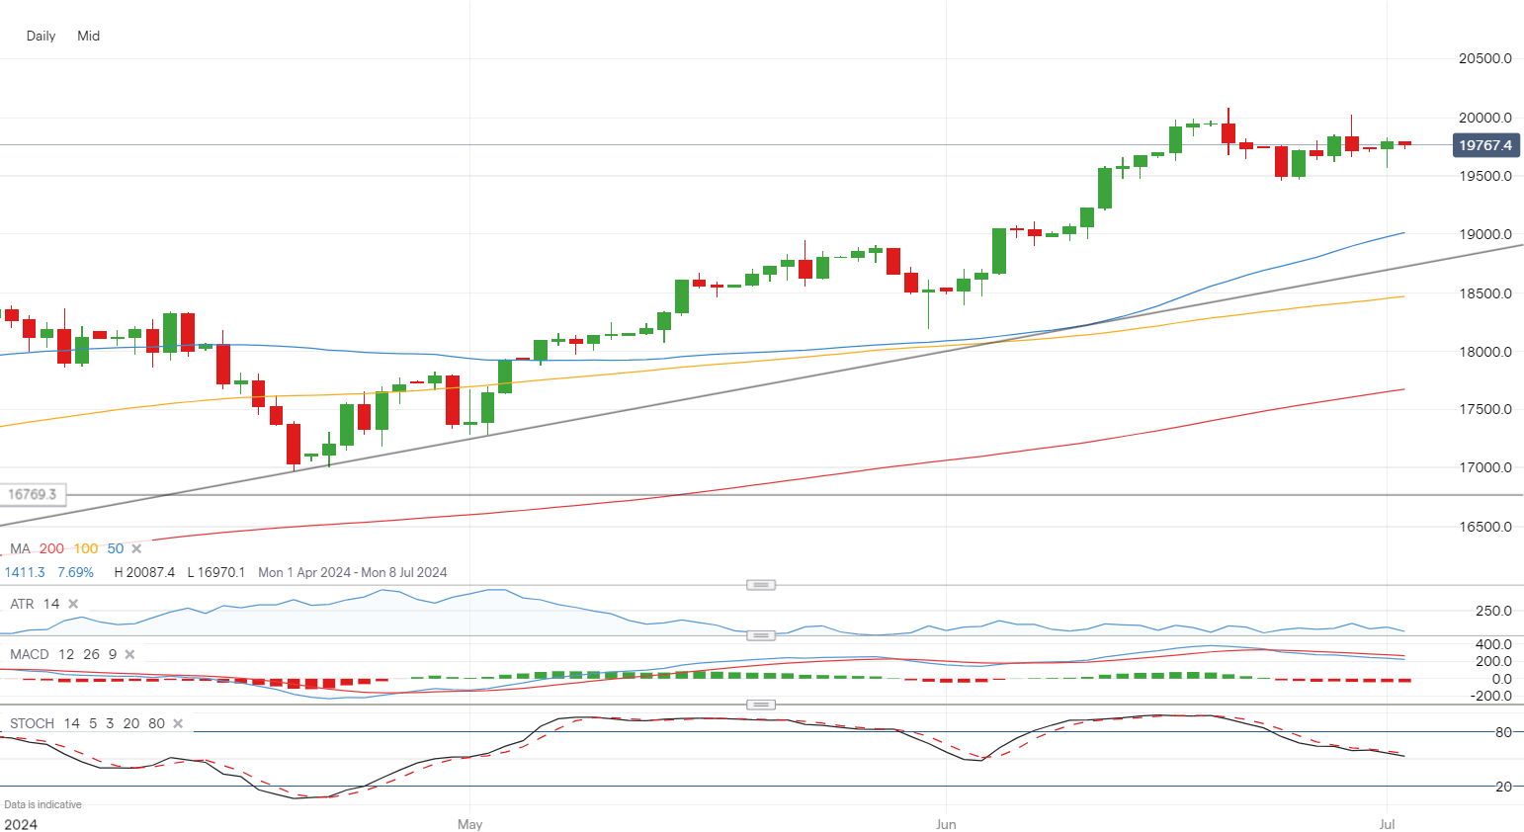Click the 19500.0 price axis label
Viewport: 1524px width, 832px height.
pos(1485,176)
